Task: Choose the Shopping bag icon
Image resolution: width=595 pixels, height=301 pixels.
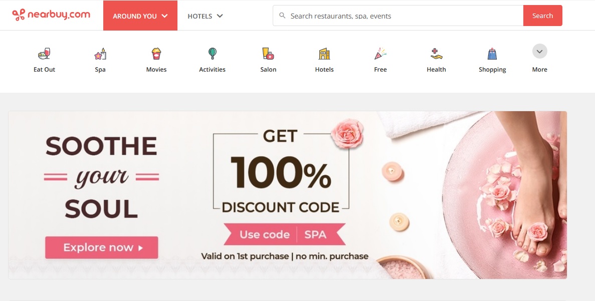Action: 492,54
